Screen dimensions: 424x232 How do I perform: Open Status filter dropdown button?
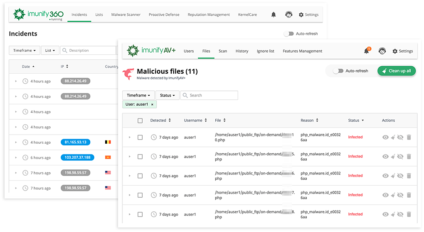[x=167, y=95]
